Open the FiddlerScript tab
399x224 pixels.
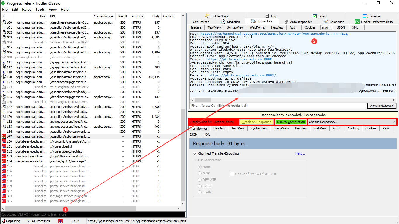tap(217, 16)
